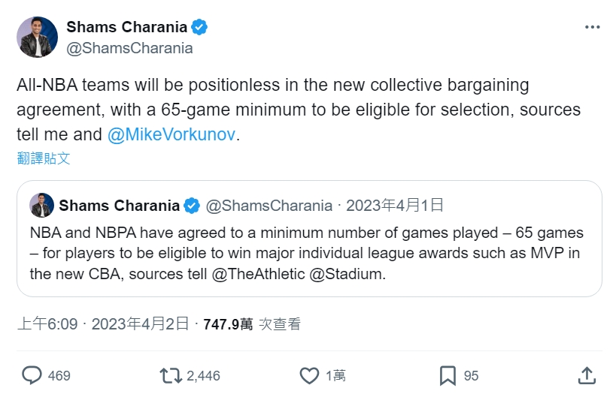
Task: Retweet this post using the retweet icon
Action: 171,375
